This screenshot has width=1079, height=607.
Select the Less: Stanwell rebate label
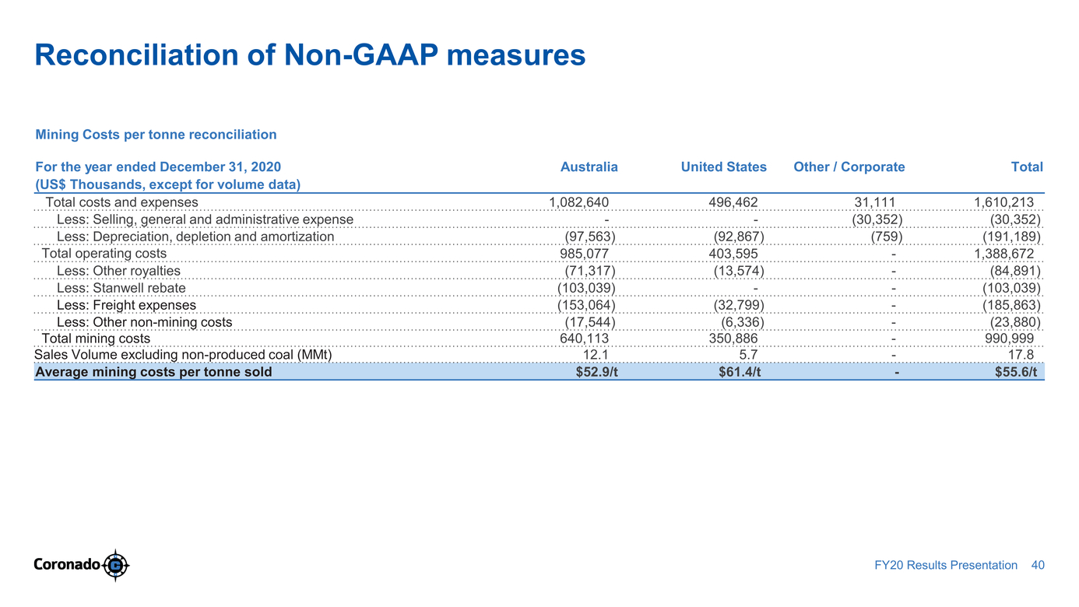tap(121, 288)
